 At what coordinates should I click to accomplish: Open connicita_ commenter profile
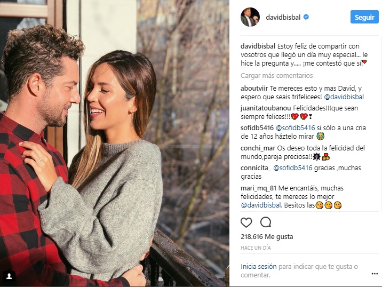point(256,168)
